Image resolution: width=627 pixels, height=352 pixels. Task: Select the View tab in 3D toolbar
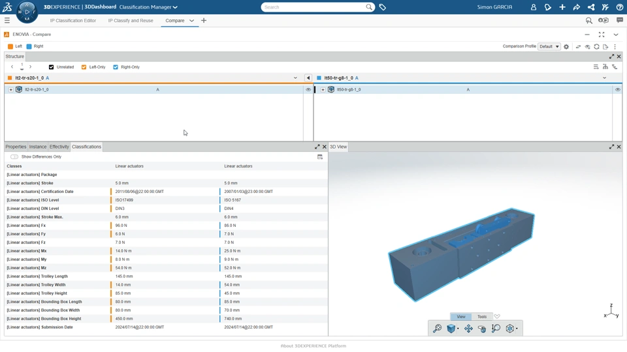pyautogui.click(x=461, y=317)
